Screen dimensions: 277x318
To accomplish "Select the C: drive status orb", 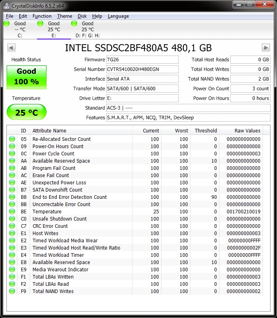I will click(7, 24).
